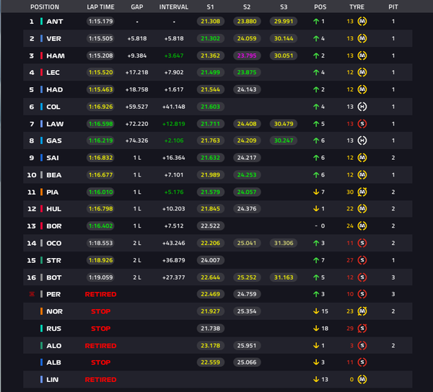Click the medium tyre icon in ANT's row

point(362,21)
